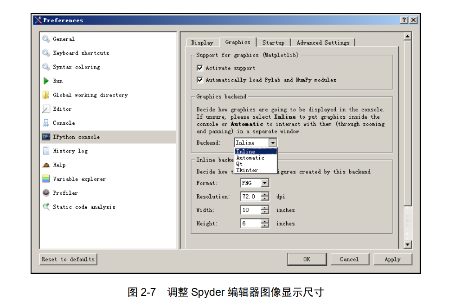Choose Tkinter in the backend list

point(256,170)
